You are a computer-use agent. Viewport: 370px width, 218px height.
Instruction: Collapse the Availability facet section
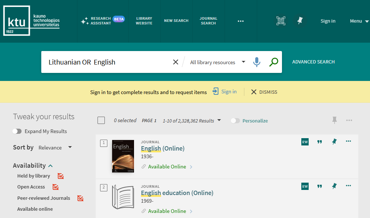[50, 166]
